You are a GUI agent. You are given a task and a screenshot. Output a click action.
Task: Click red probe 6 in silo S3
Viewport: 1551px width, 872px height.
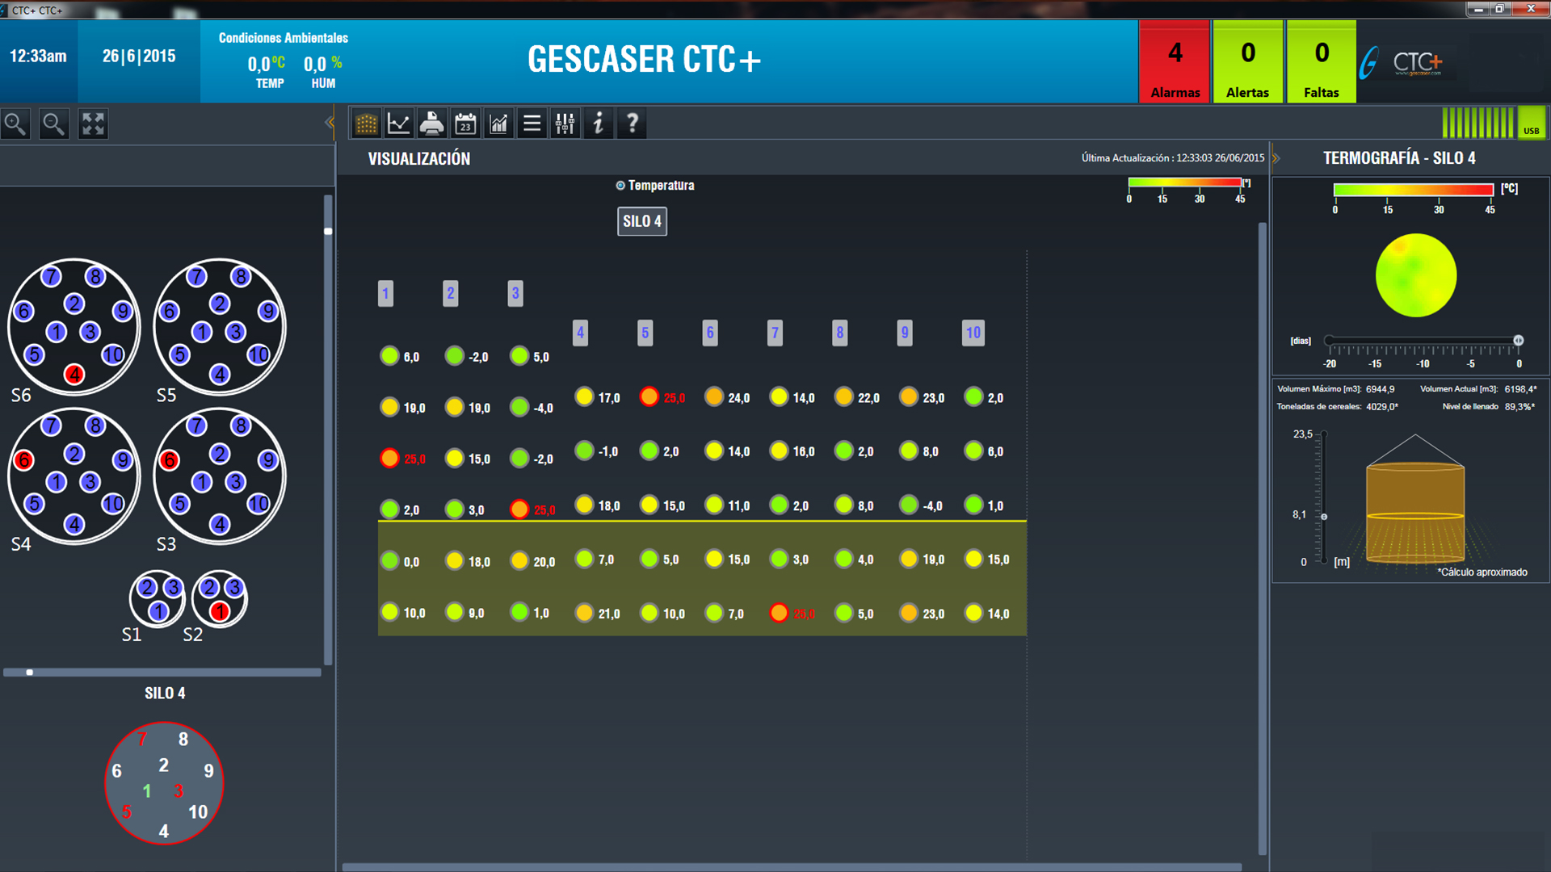pos(170,460)
